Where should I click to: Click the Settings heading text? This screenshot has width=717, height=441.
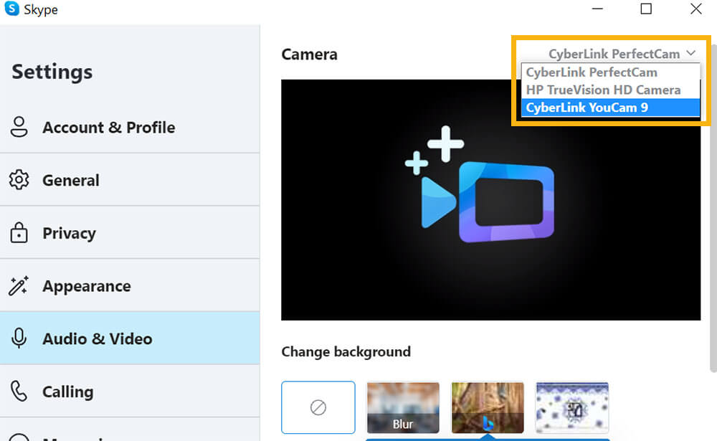[x=52, y=72]
